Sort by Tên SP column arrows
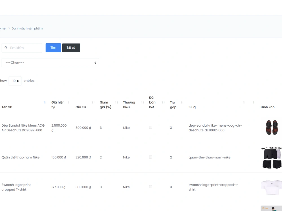Screen dimensions: 282x211 click(45, 102)
